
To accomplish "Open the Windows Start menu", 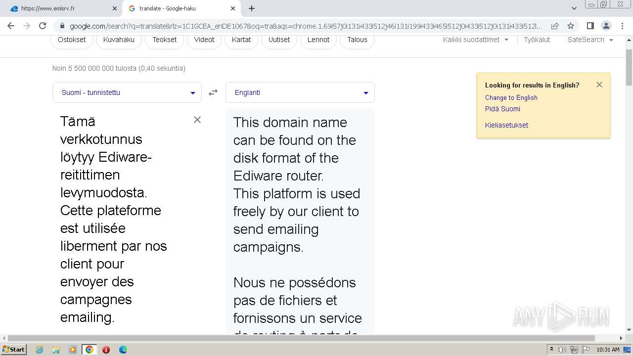I will (x=13, y=350).
